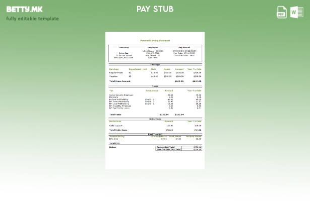Screen dimensions: 310x201
Task: Click the BETTY.MK logo
Action: tap(24, 9)
